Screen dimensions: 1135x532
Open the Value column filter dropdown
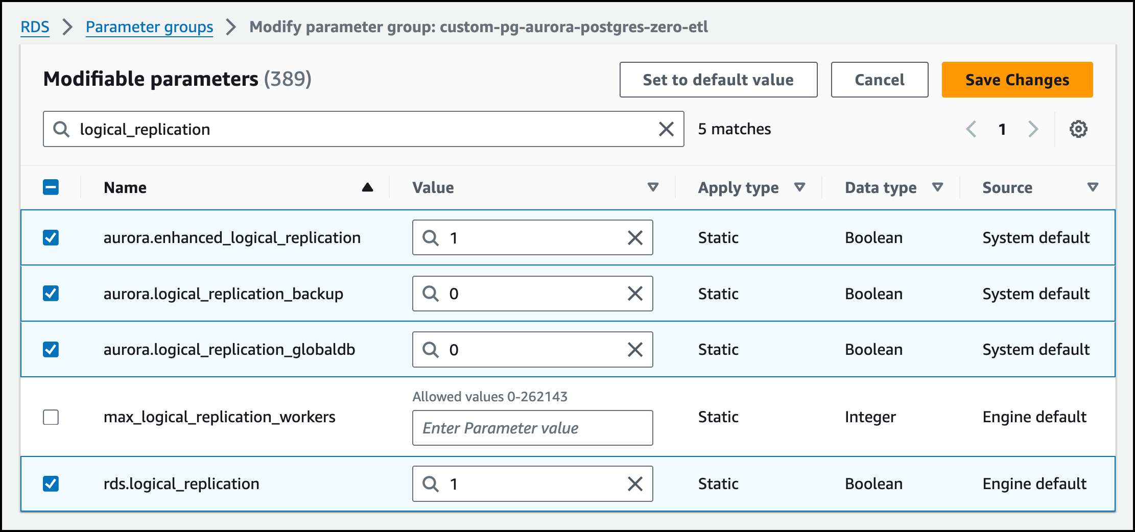pos(653,187)
